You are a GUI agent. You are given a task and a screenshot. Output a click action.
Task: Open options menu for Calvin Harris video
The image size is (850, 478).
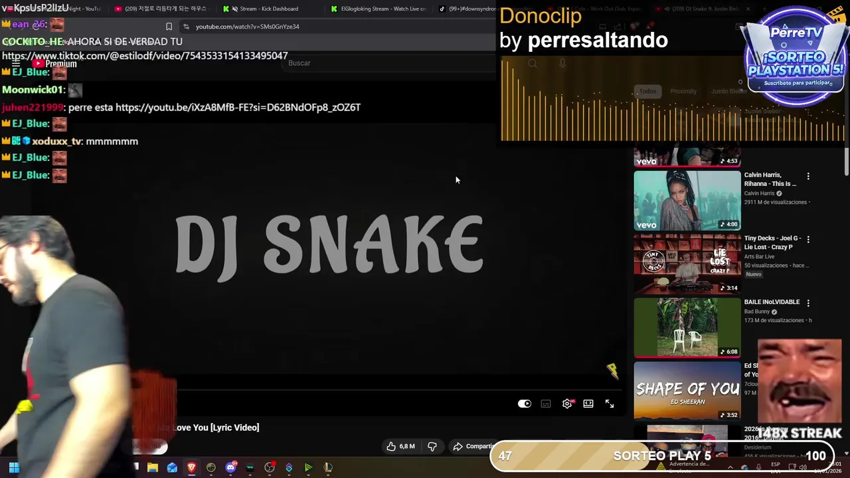(x=808, y=177)
